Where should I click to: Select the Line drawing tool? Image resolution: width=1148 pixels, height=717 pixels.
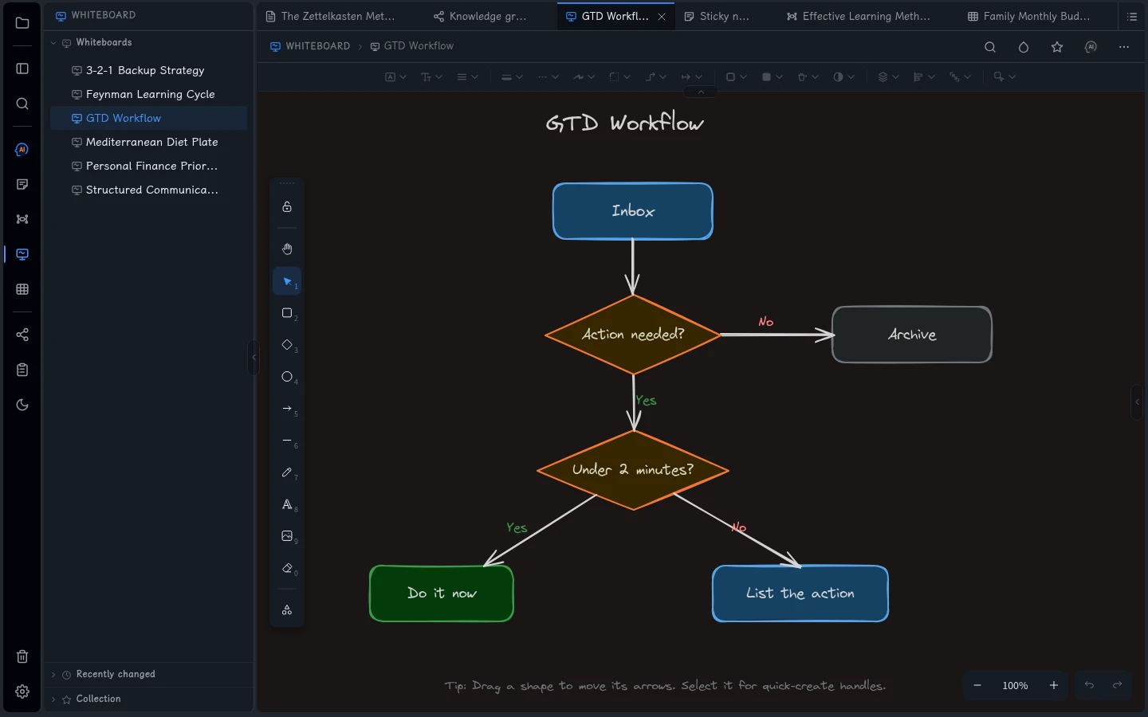point(287,441)
